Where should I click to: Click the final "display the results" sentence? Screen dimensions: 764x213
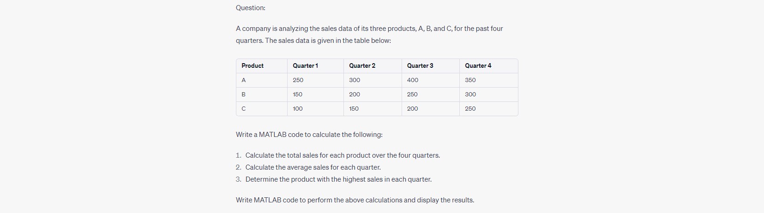pos(355,200)
